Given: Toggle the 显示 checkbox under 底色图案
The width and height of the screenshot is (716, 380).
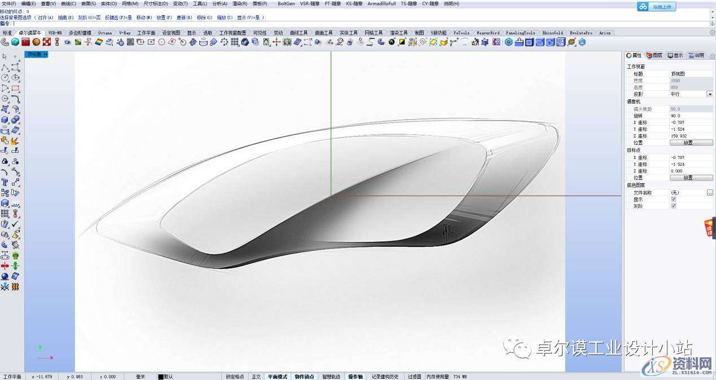Looking at the screenshot, I should [673, 200].
